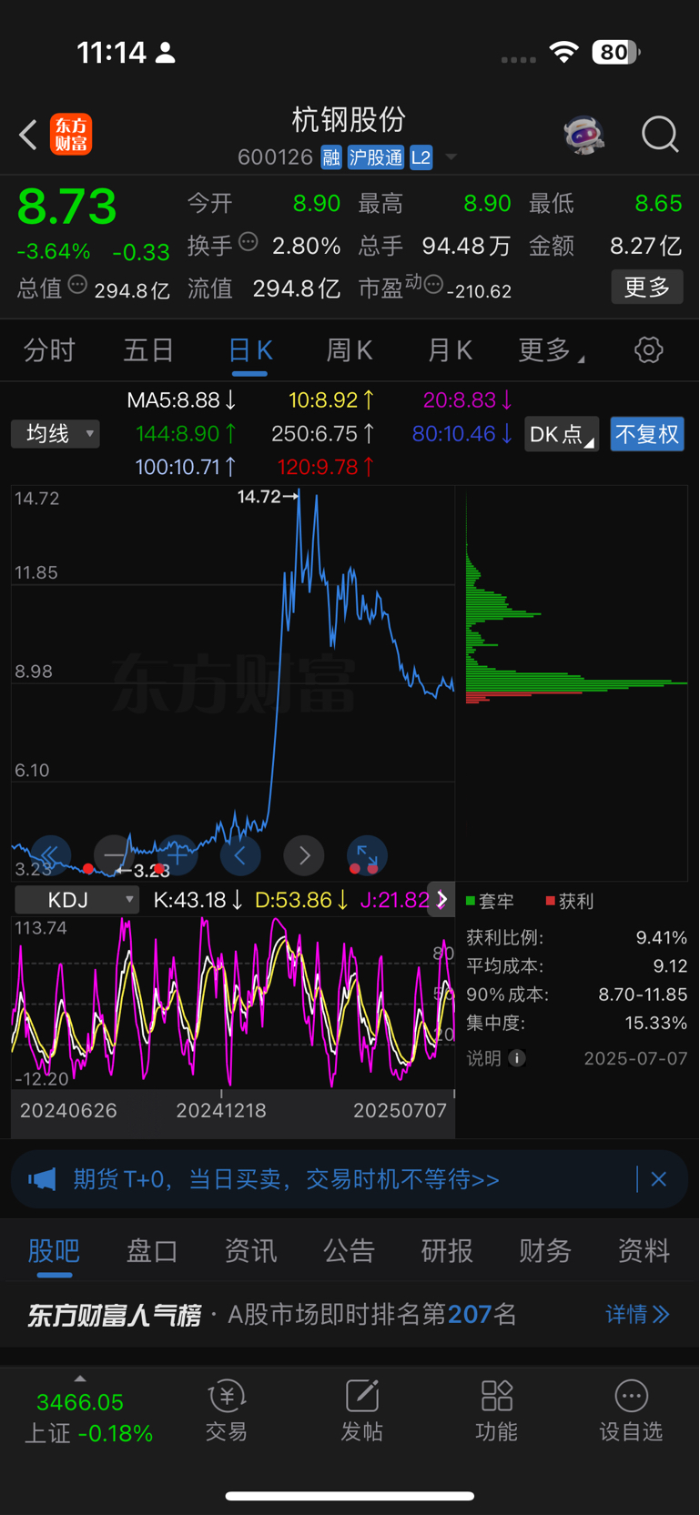The height and width of the screenshot is (1515, 700).
Task: Switch to 分时 tab
Action: pos(49,350)
